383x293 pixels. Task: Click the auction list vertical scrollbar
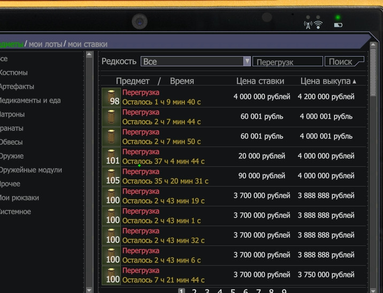[373, 160]
